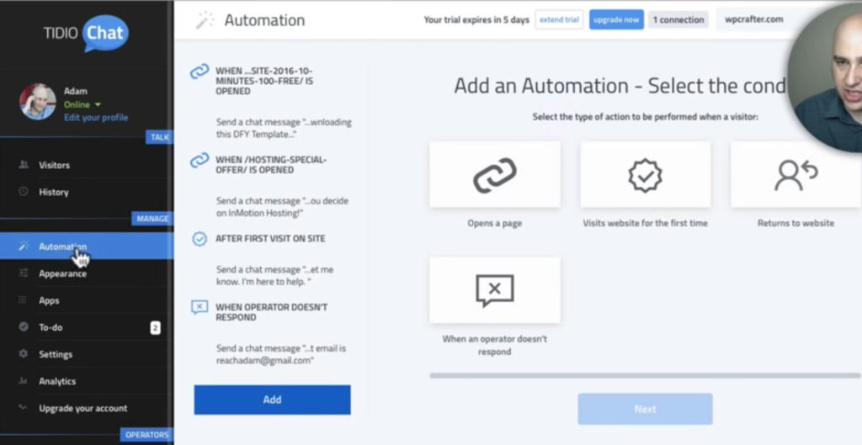
Task: Choose the Returns to website card
Action: (796, 175)
